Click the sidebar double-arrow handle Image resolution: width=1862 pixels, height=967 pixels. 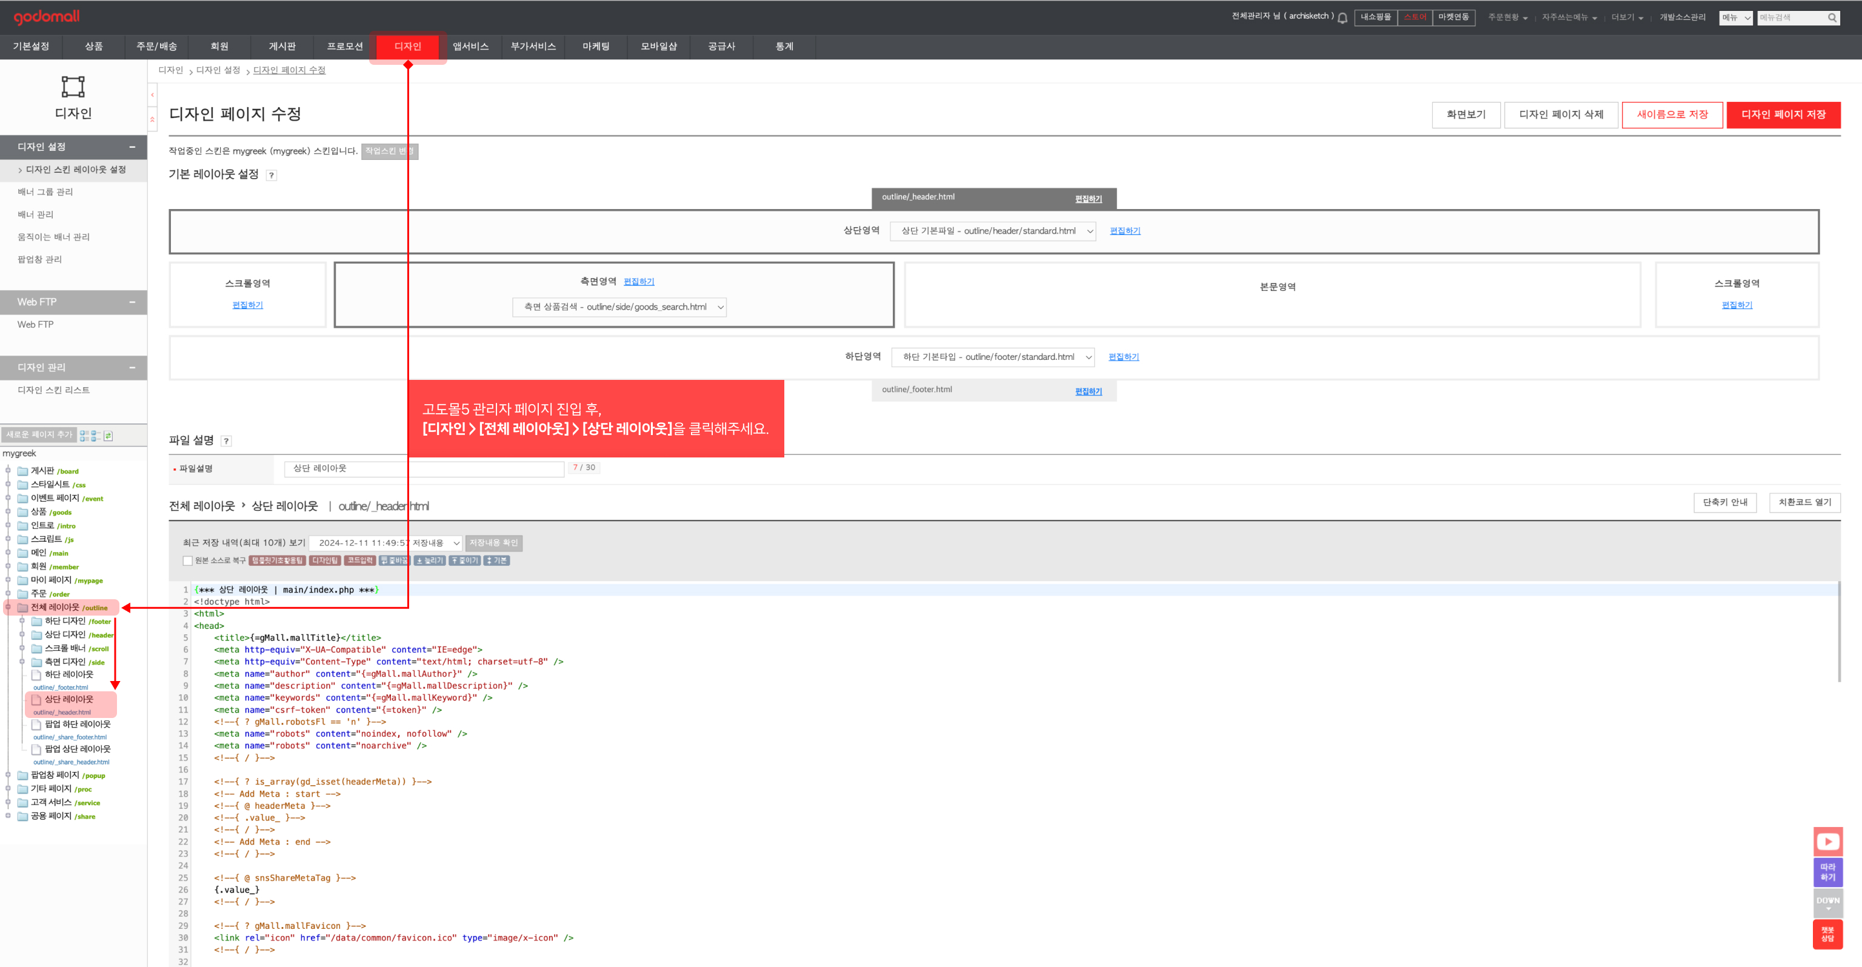pos(153,119)
